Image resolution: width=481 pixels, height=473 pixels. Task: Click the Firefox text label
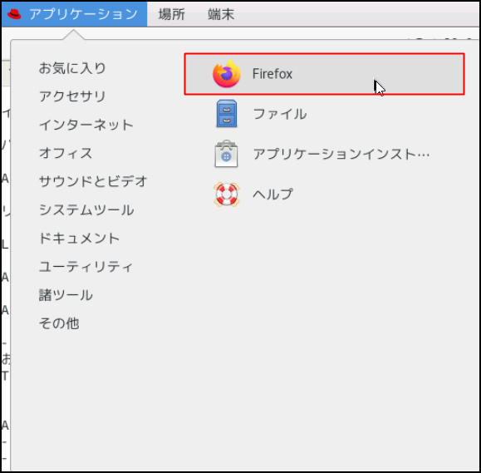(x=272, y=74)
